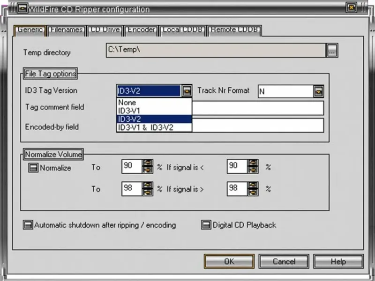375x281 pixels.
Task: Click the Temp directory path field
Action: 216,50
